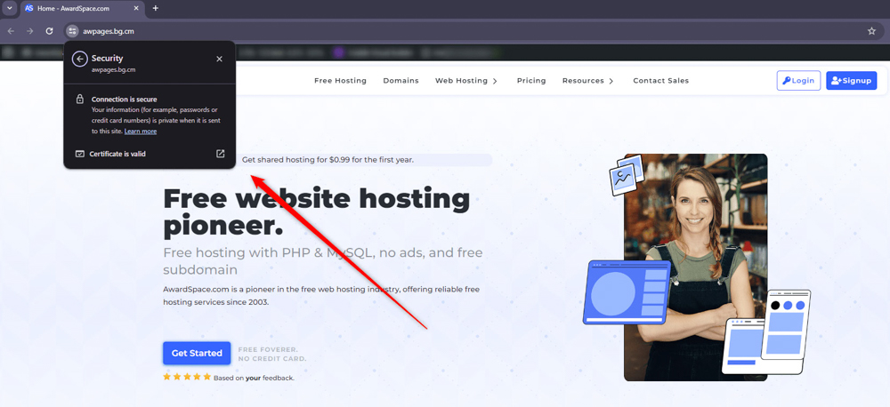
Task: Click the Get Started button
Action: click(x=197, y=353)
